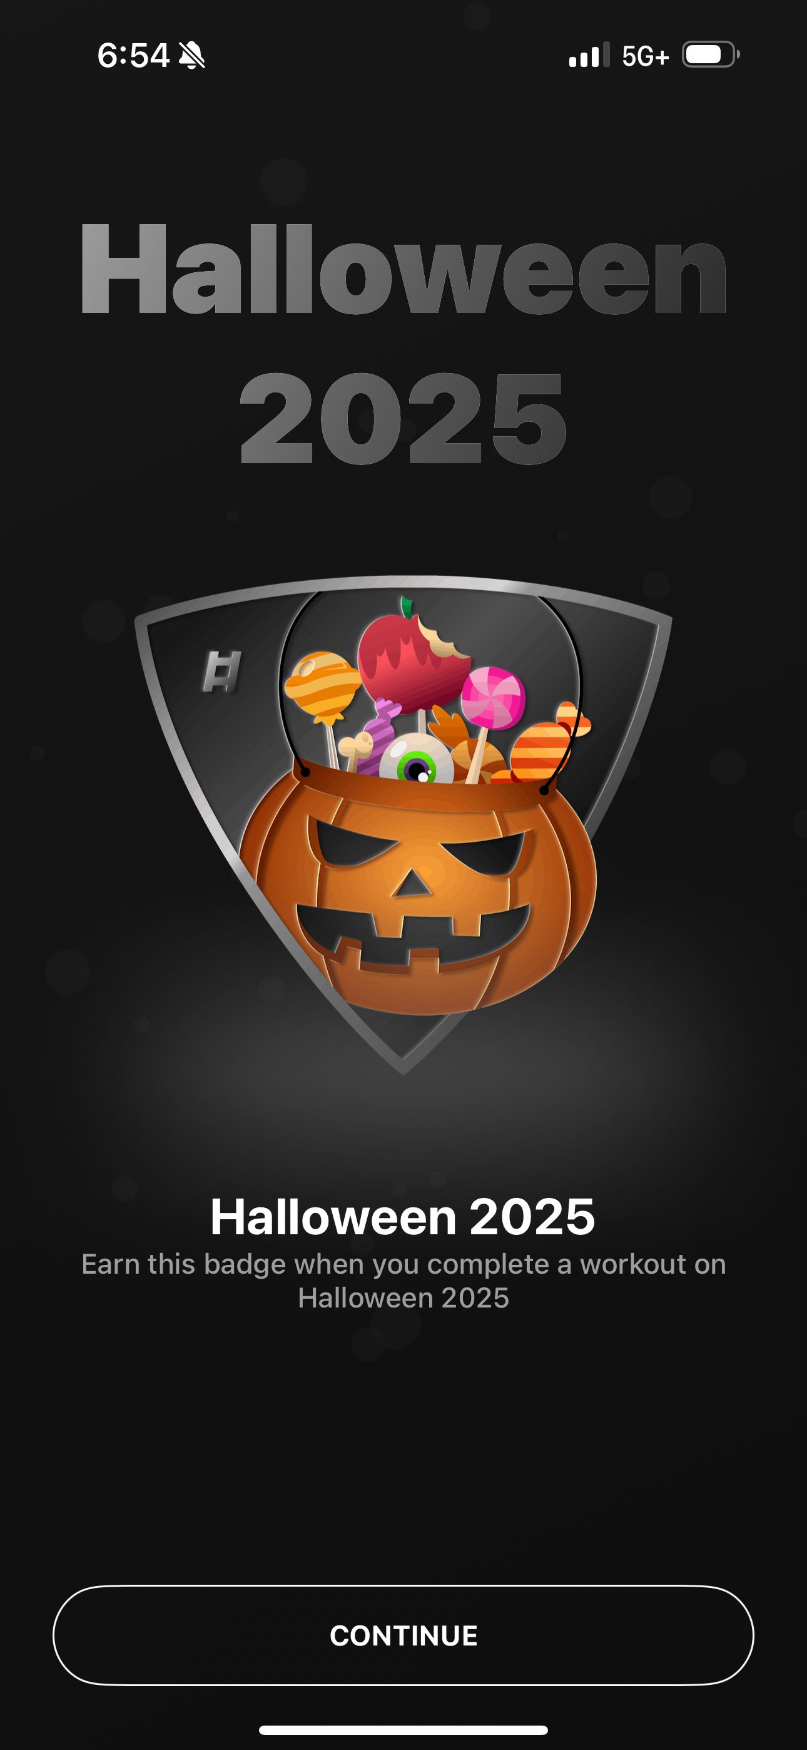Tap the 5G+ network indicator
The height and width of the screenshot is (1750, 807).
pos(646,56)
